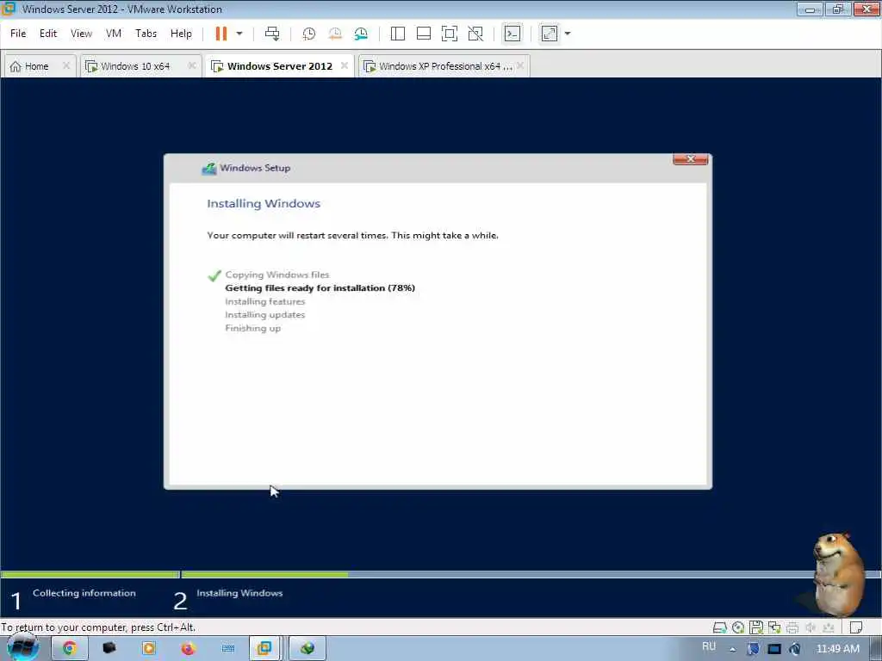This screenshot has height=661, width=882.
Task: Open the on-screen keyboard taskbar icon
Action: [x=228, y=649]
